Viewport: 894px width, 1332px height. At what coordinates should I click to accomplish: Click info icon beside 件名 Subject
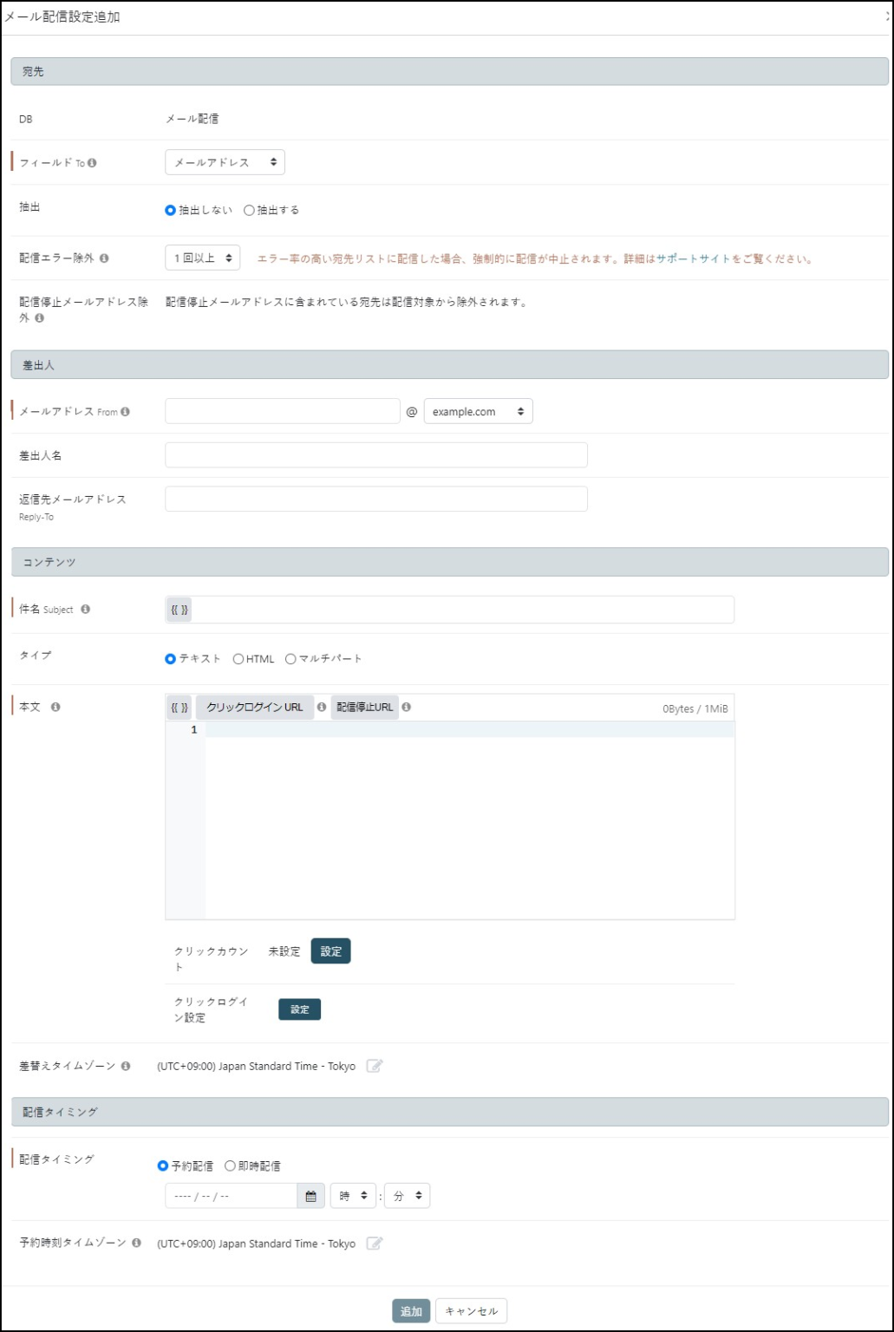(x=85, y=609)
